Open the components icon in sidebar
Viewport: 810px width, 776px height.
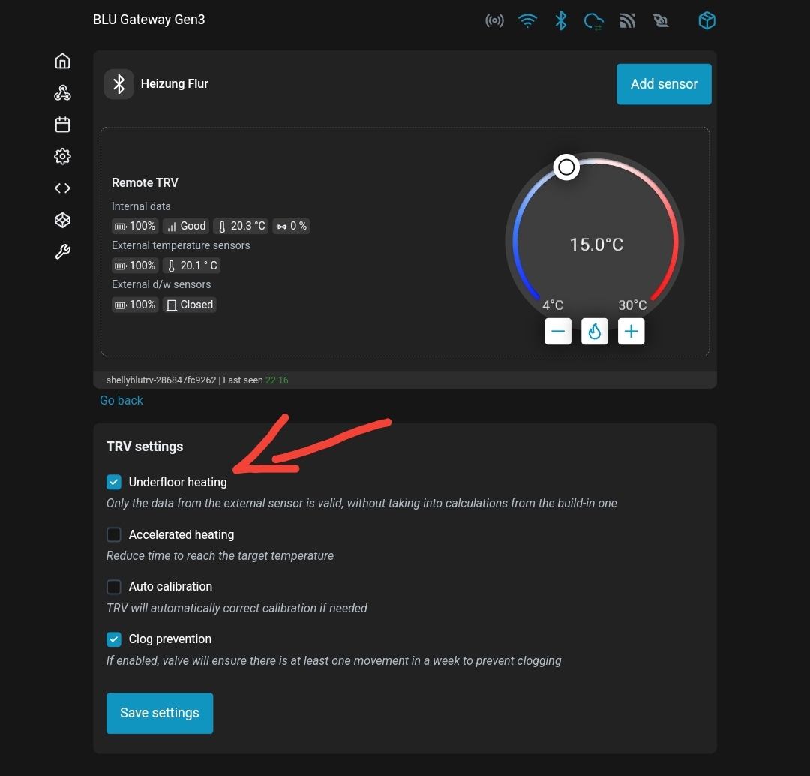point(62,93)
